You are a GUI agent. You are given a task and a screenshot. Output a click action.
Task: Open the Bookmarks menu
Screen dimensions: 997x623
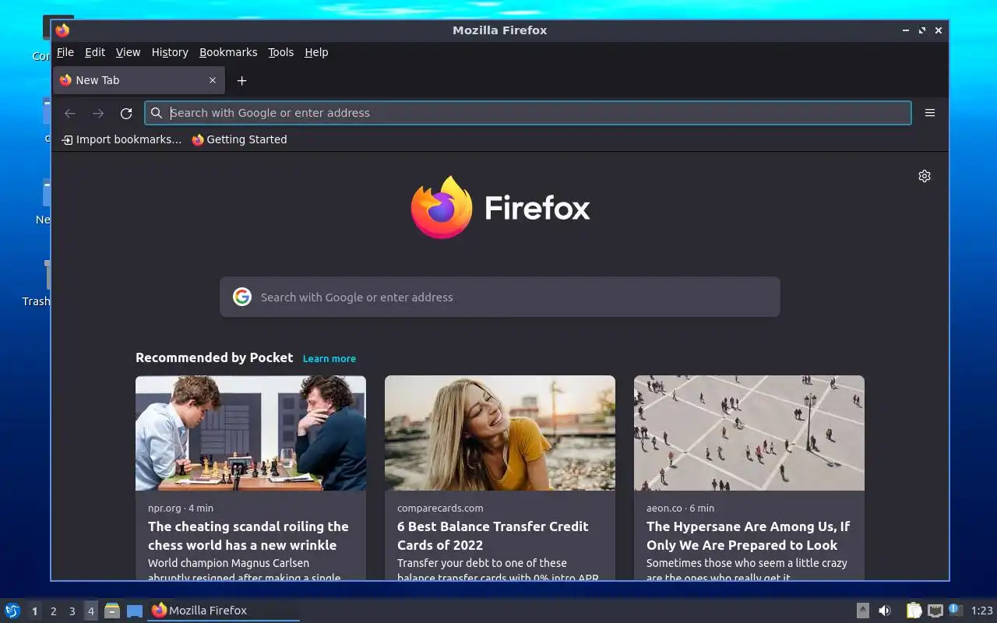(x=228, y=52)
